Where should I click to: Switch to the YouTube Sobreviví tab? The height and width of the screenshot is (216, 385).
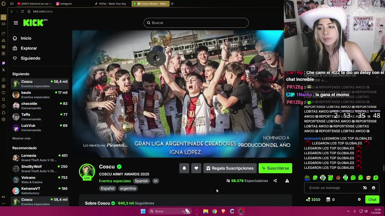pos(34,4)
